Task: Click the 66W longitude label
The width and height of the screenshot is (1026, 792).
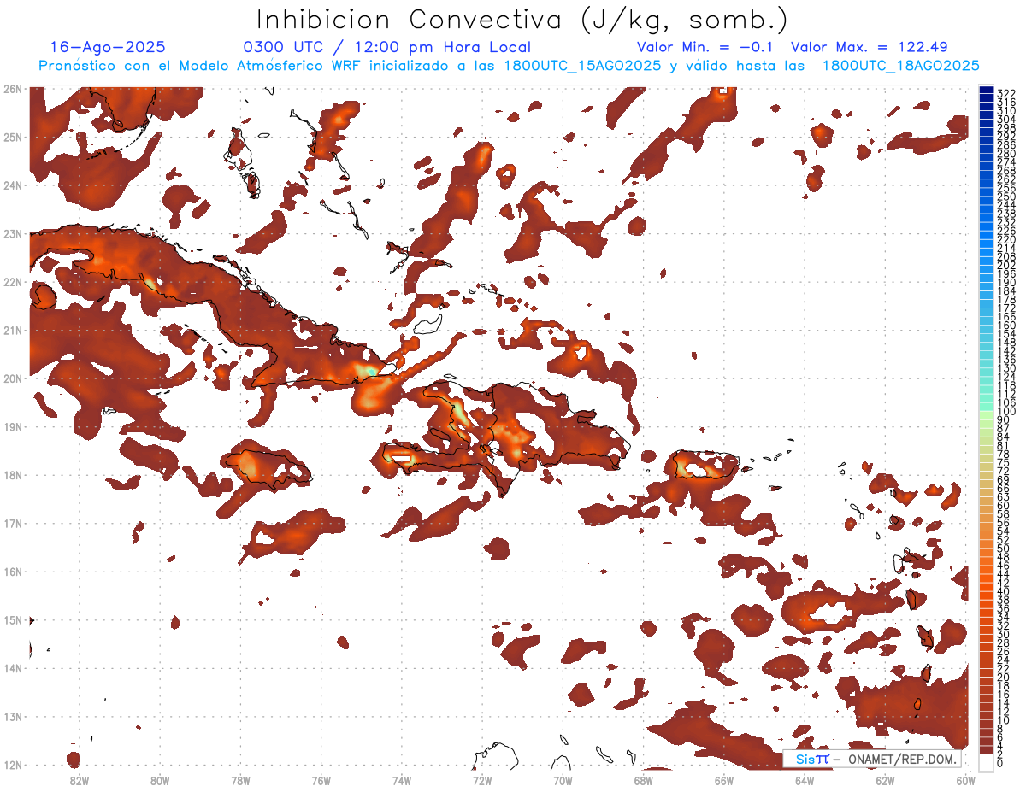Action: pos(724,780)
